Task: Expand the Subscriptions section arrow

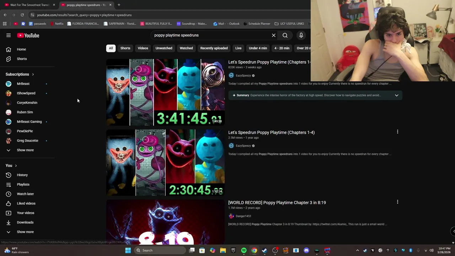Action: pyautogui.click(x=33, y=74)
